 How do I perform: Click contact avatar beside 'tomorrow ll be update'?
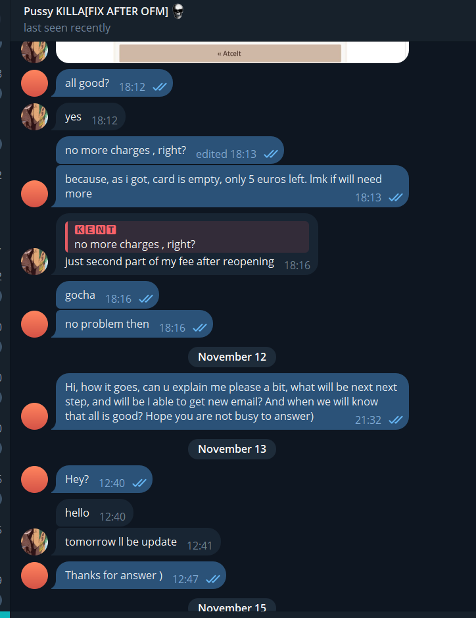(x=34, y=542)
